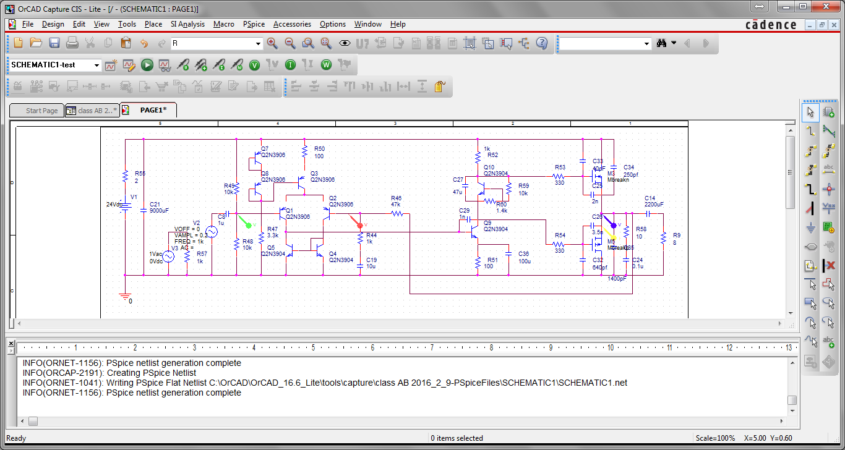Viewport: 845px width, 450px height.
Task: Zoom in with the plus magnifier
Action: [x=272, y=43]
